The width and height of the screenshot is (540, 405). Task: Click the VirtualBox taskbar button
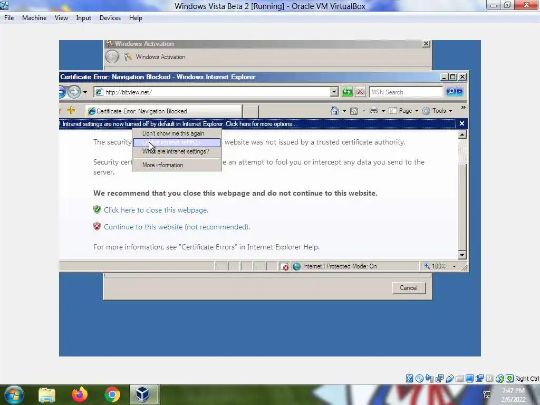tap(143, 394)
